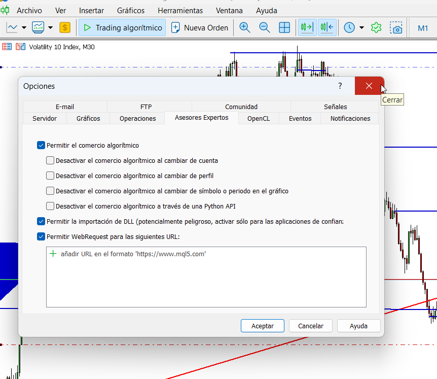This screenshot has height=379, width=437.
Task: Close the Opciones dialog
Action: [x=369, y=86]
